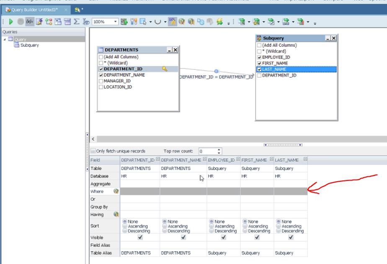387x264 pixels.
Task: Click the green arrow icon after zoom box
Action: [124, 22]
